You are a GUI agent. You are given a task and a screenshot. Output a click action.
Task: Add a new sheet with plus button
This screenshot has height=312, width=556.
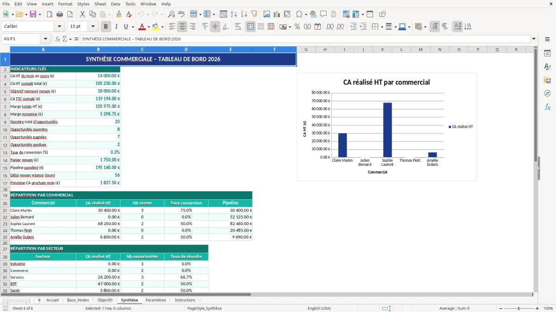click(x=39, y=300)
